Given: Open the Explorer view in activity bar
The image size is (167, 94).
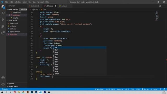Looking at the screenshot, I should pos(3,7).
